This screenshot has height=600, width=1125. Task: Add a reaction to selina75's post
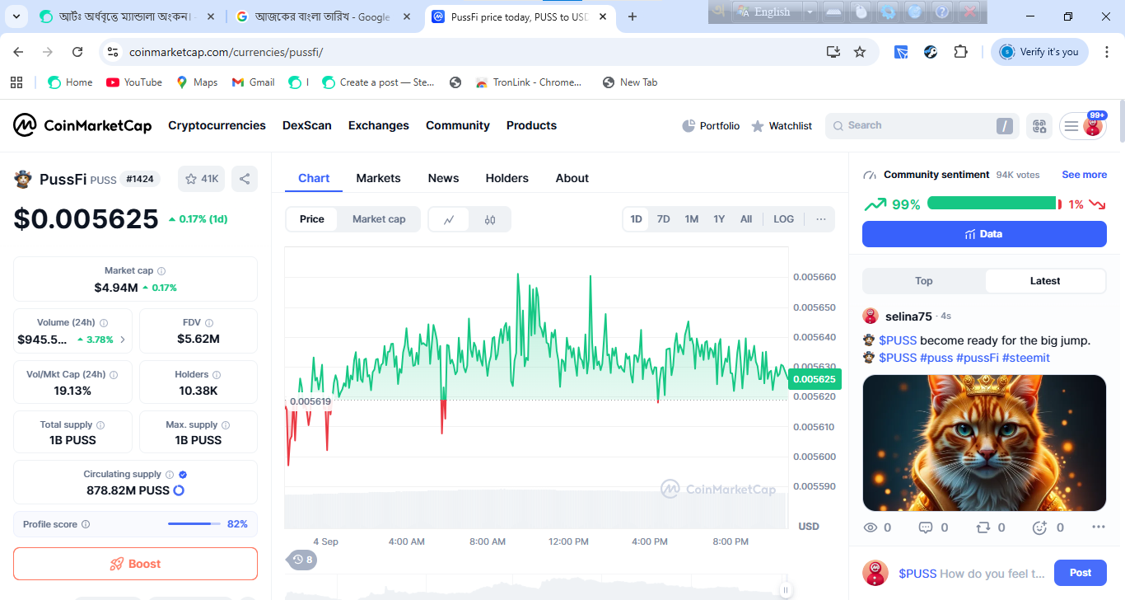pos(1039,527)
